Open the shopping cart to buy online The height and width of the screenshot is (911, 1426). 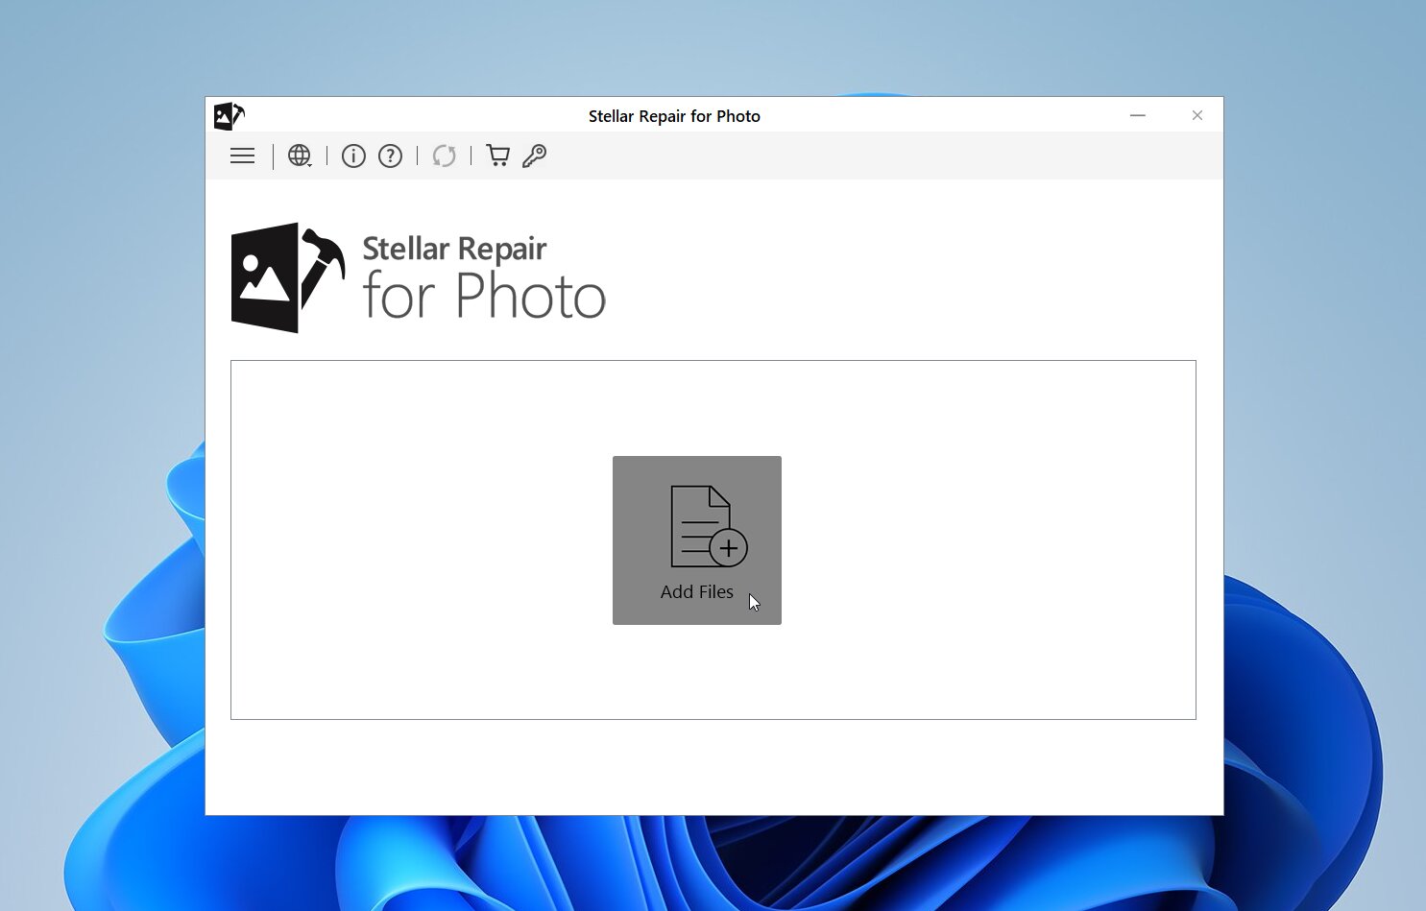click(x=497, y=155)
